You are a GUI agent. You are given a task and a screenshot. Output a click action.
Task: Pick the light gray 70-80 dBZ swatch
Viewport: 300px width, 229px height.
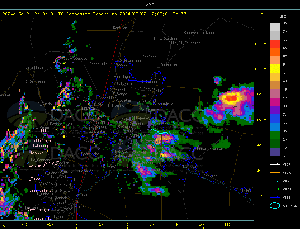275,27
